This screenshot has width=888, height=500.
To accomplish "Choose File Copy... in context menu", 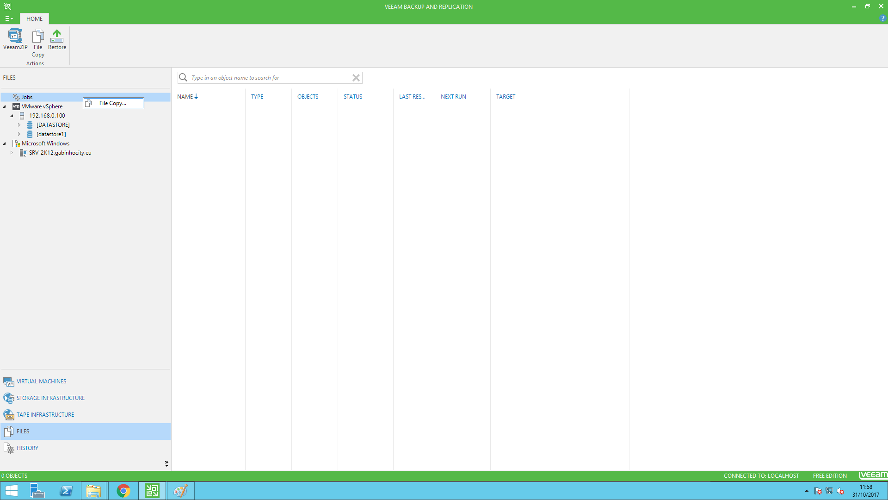I will click(x=113, y=103).
